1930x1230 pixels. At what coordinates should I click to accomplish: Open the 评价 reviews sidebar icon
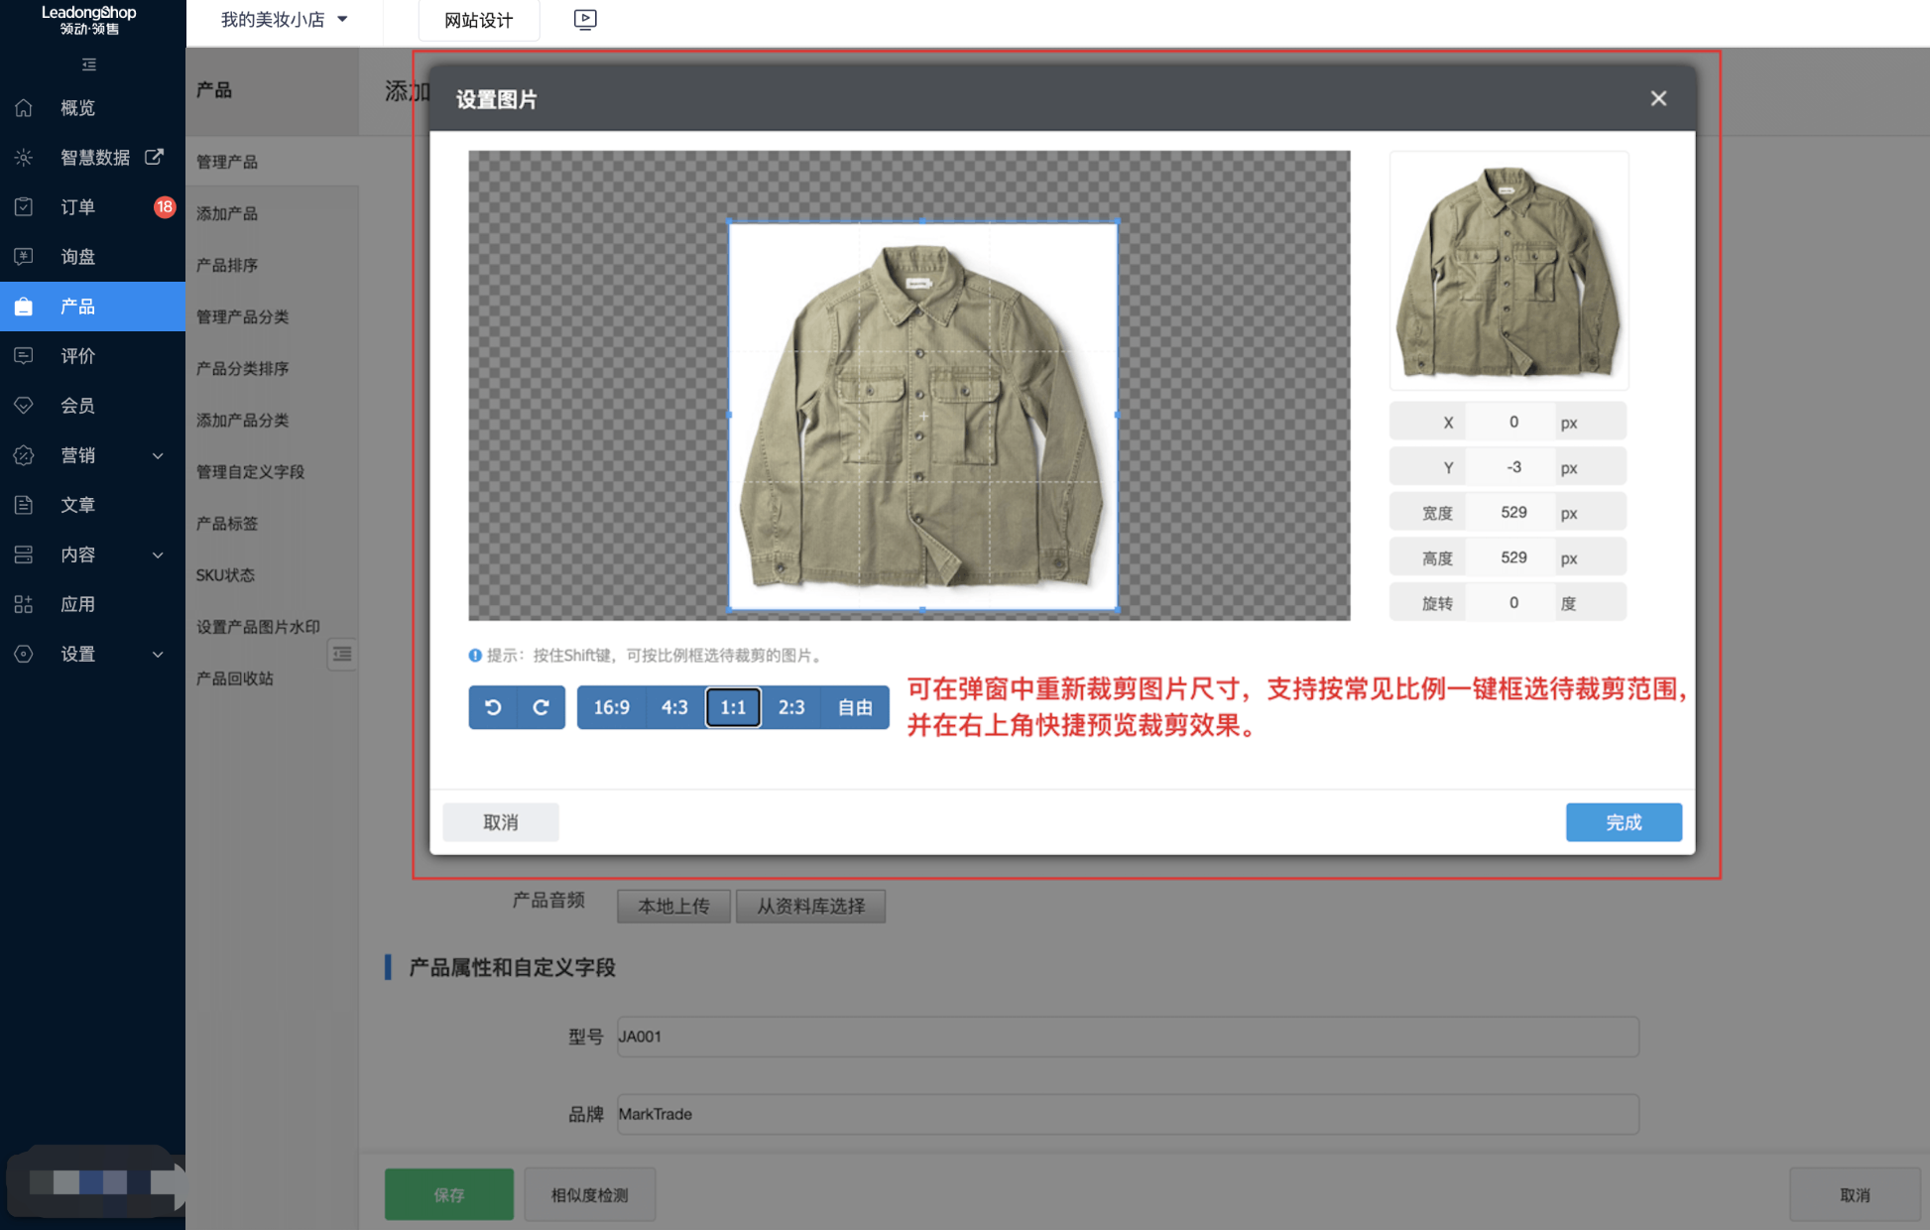click(x=23, y=355)
